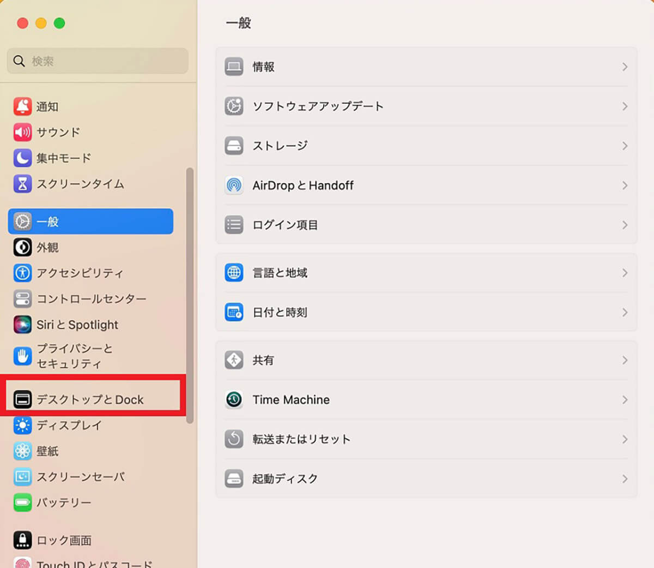
Task: Open the 通知 bell icon in sidebar
Action: click(x=22, y=106)
